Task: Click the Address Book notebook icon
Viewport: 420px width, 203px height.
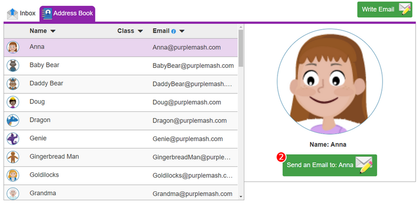Action: click(48, 13)
